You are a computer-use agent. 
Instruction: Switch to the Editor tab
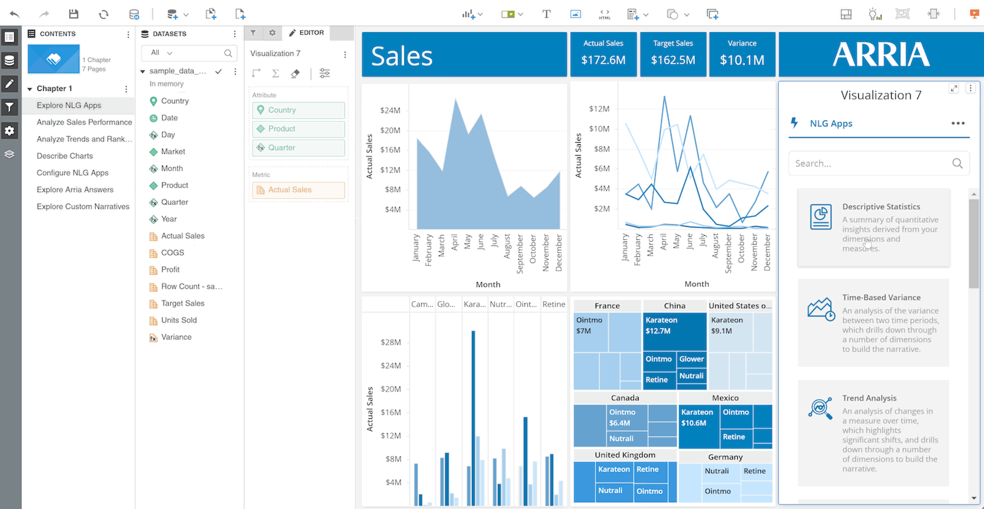click(306, 33)
